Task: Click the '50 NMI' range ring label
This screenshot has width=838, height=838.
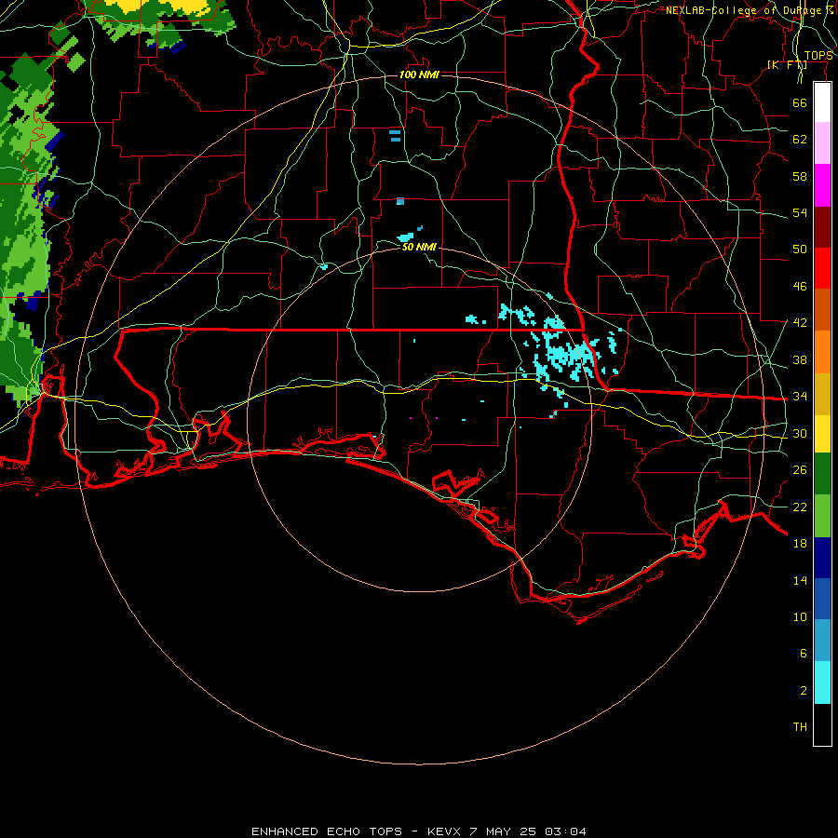Action: [x=419, y=247]
